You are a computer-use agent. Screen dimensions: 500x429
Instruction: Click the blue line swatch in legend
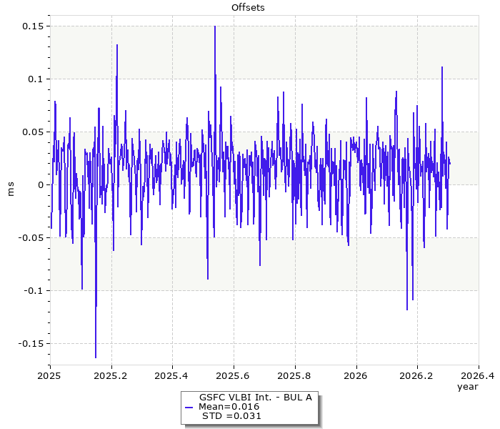click(189, 406)
